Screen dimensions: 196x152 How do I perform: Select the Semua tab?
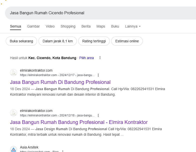click(15, 27)
